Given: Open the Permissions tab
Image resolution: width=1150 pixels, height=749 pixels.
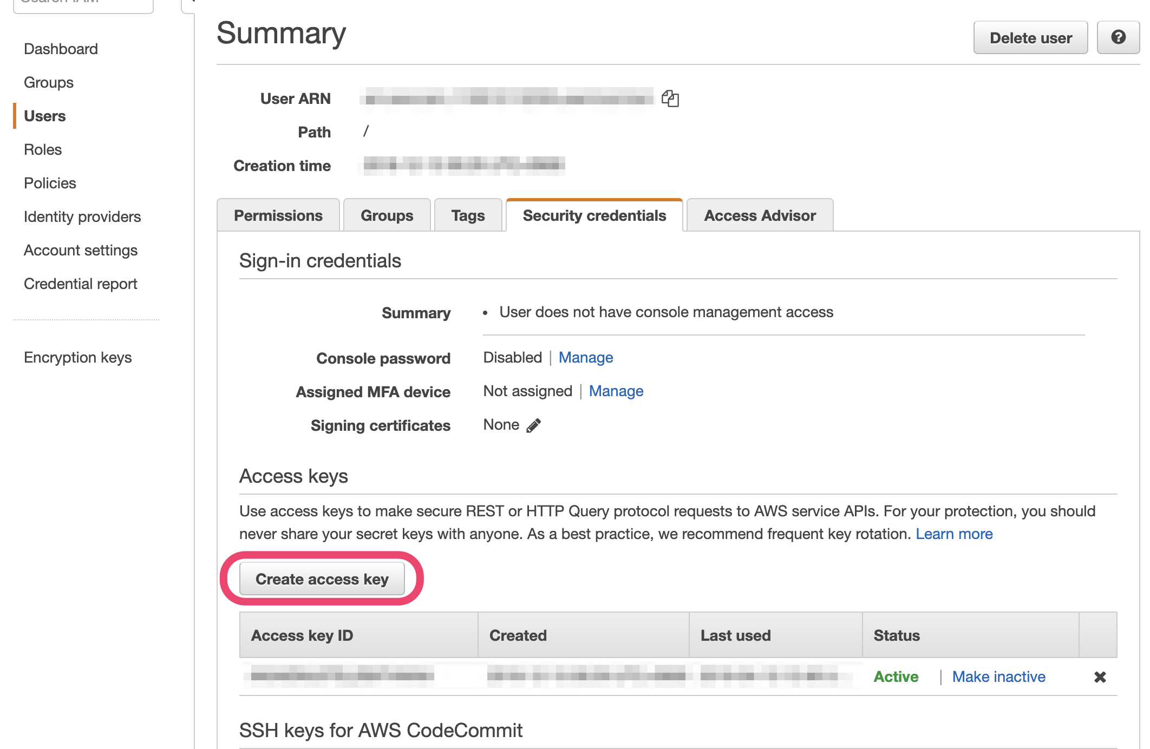Looking at the screenshot, I should pos(278,215).
